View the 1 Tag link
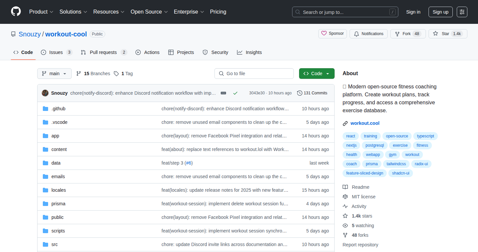 tap(123, 74)
